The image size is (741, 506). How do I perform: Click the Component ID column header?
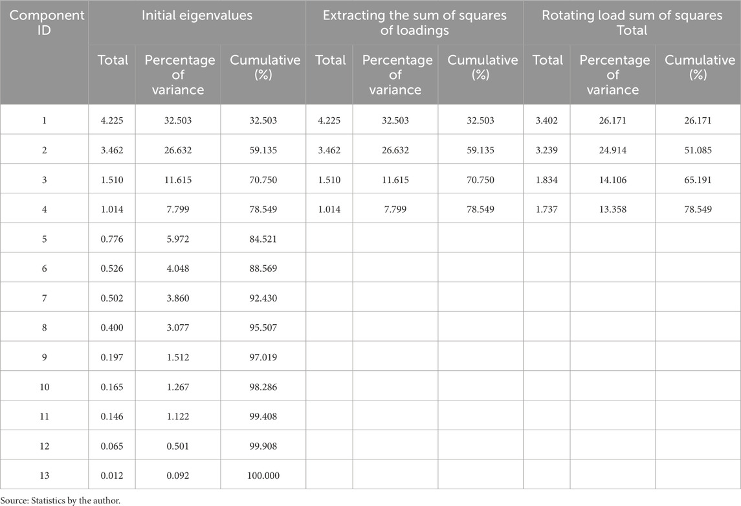point(44,23)
